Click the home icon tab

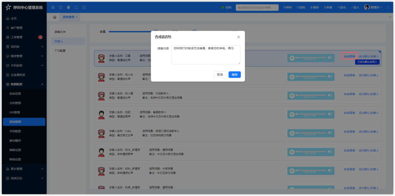(x=55, y=17)
